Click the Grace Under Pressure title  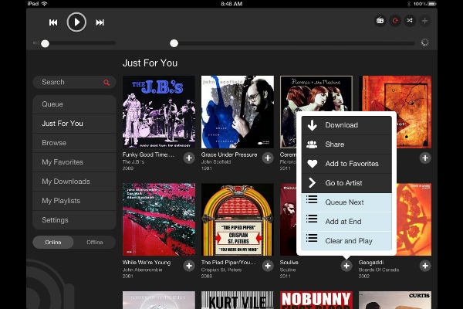click(229, 154)
